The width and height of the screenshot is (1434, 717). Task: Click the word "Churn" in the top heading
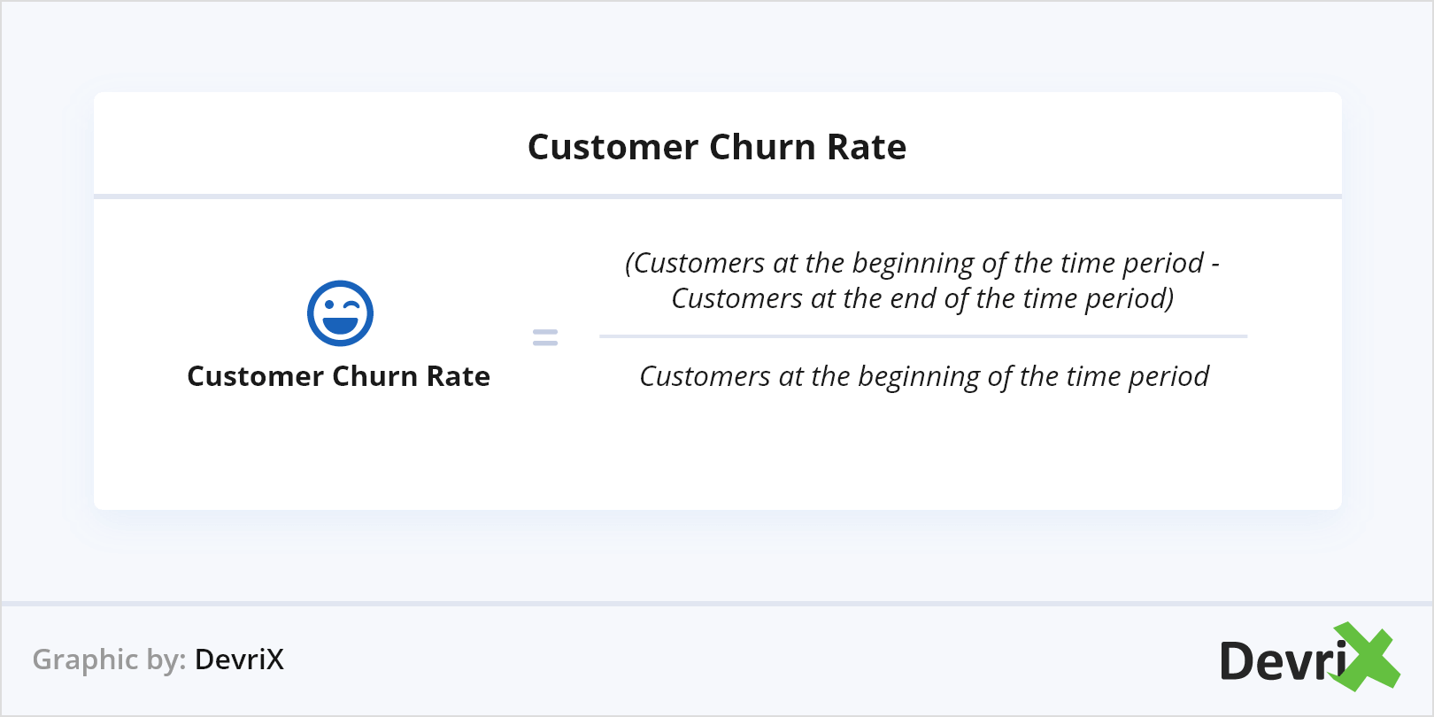coord(762,147)
